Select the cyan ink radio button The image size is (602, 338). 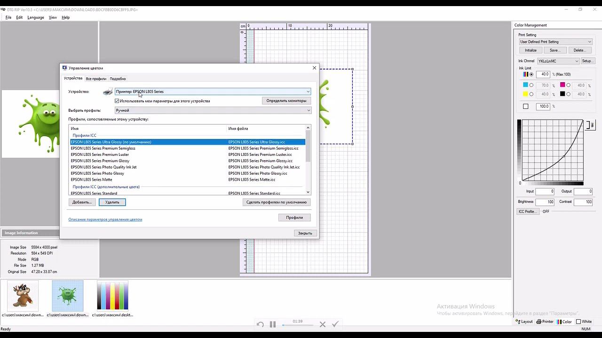click(x=531, y=85)
